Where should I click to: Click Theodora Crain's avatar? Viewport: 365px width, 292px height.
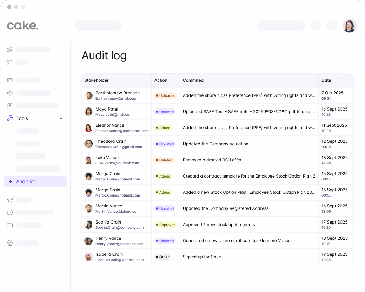[x=88, y=144]
